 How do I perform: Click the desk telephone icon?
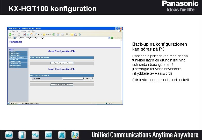tap(62, 135)
